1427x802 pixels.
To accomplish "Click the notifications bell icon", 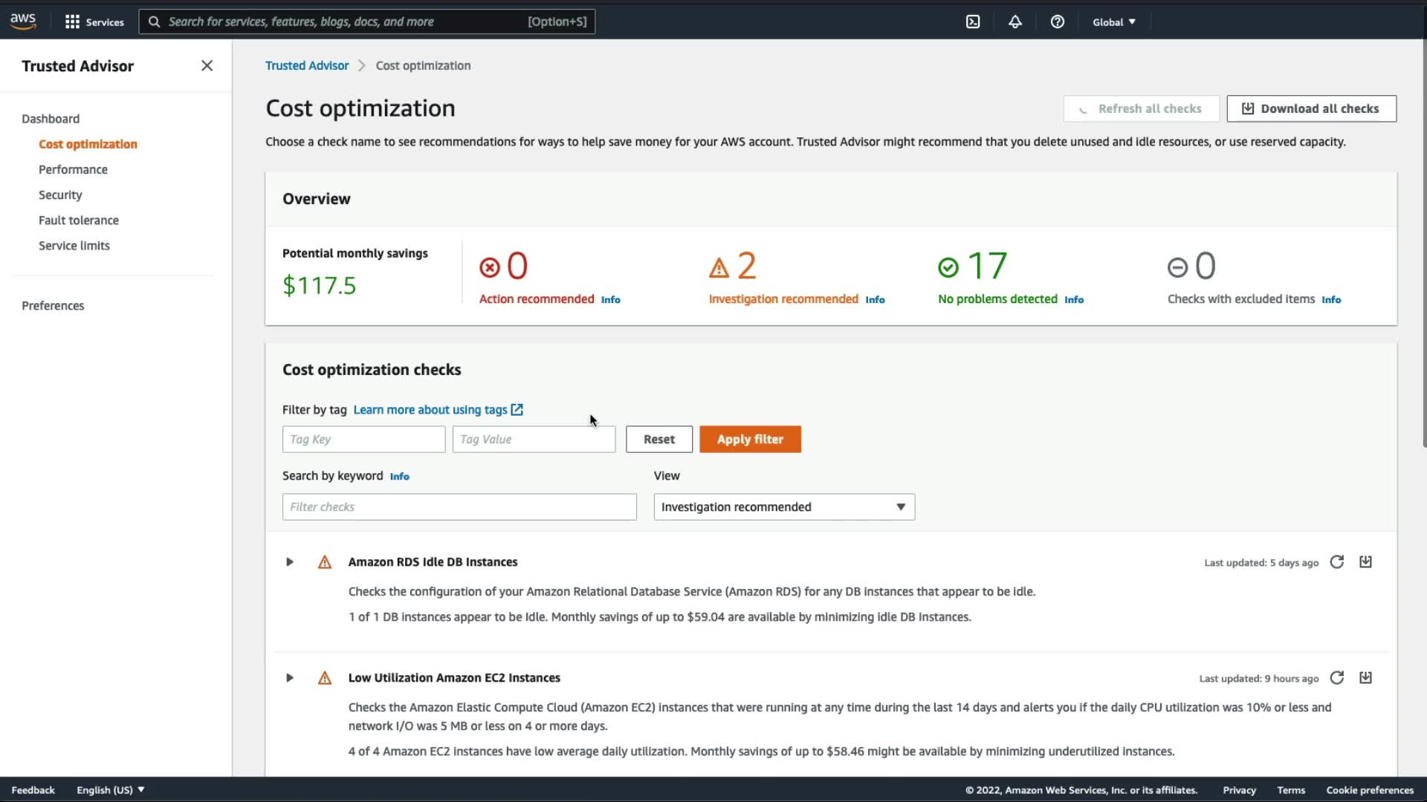I will coord(1015,22).
